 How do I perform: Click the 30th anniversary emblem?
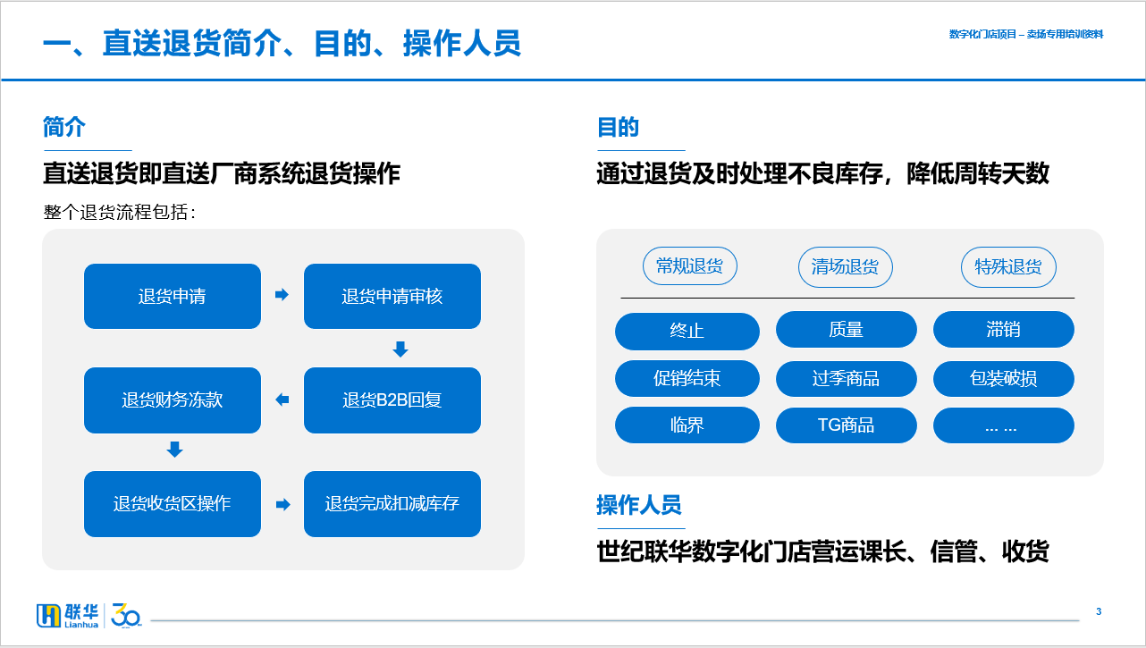pos(127,616)
